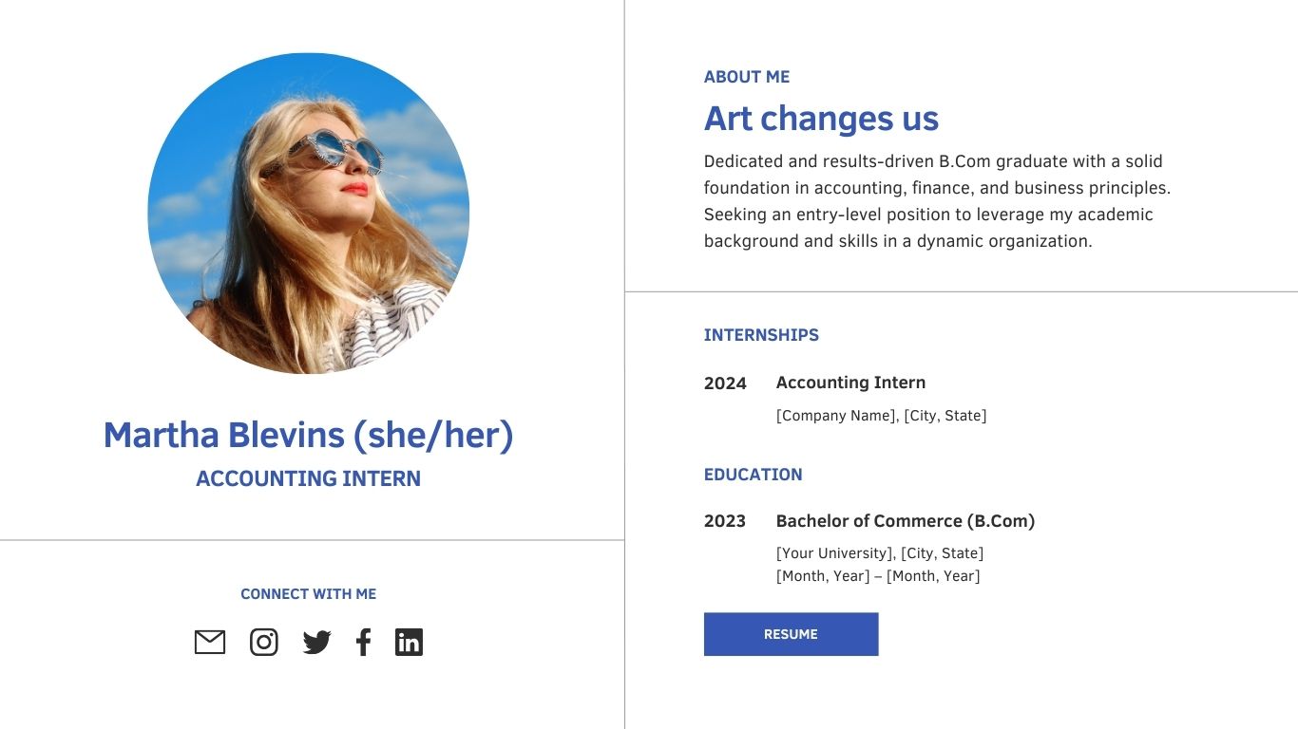
Task: Click the LinkedIn icon
Action: coord(409,643)
